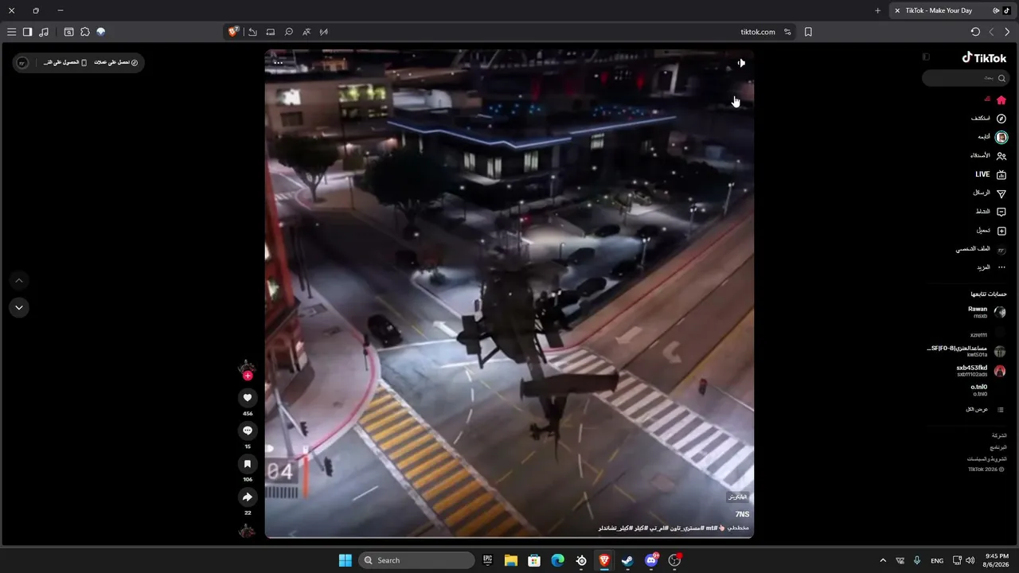Open Discord from the taskbar
This screenshot has width=1019, height=573.
pyautogui.click(x=651, y=560)
